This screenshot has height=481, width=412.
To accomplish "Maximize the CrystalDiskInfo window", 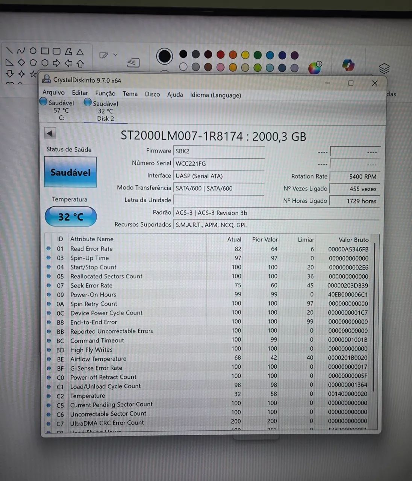I will tap(351, 83).
